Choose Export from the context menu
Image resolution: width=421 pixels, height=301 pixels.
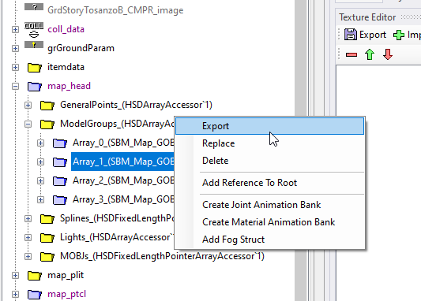[x=269, y=126]
